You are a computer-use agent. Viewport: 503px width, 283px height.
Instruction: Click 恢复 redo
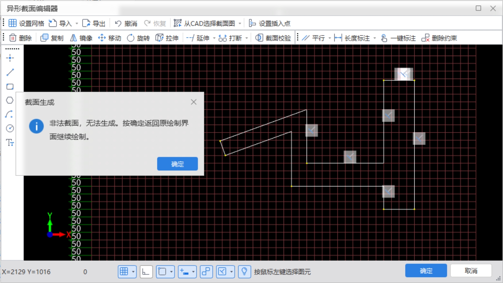pyautogui.click(x=155, y=23)
